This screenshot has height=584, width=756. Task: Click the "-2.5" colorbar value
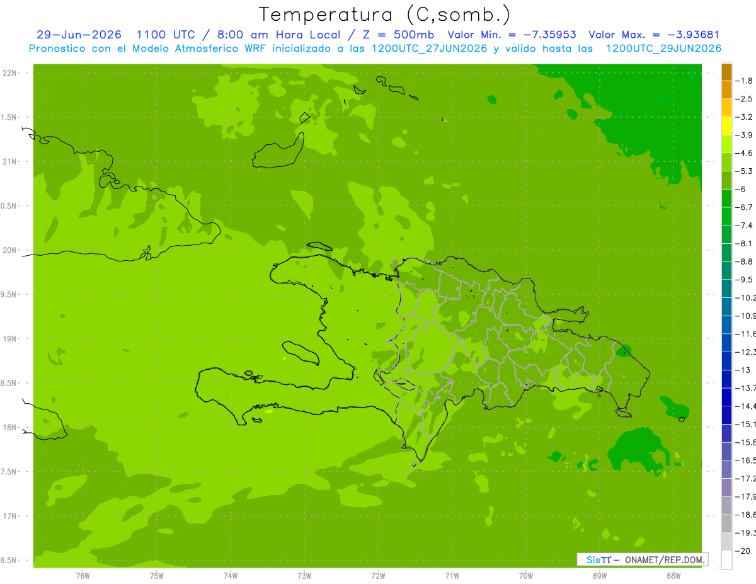744,99
